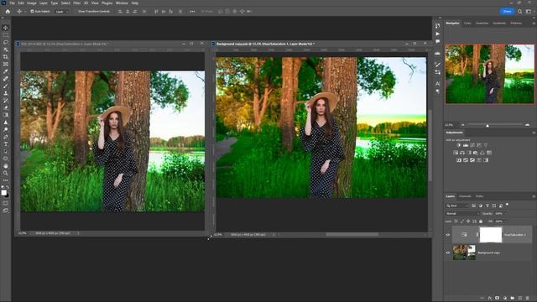This screenshot has width=537, height=302.
Task: Add Curves adjustment from Adjustments panel
Action: (x=472, y=145)
